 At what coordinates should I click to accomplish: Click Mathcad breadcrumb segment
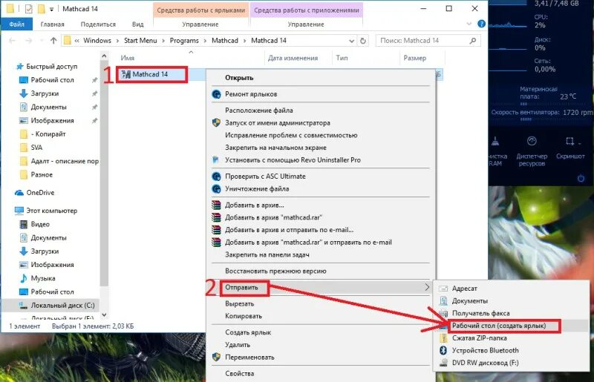click(x=225, y=41)
